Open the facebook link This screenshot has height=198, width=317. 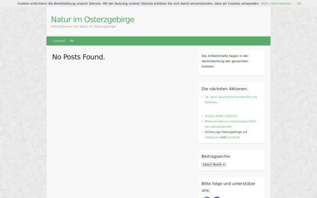pos(233,137)
